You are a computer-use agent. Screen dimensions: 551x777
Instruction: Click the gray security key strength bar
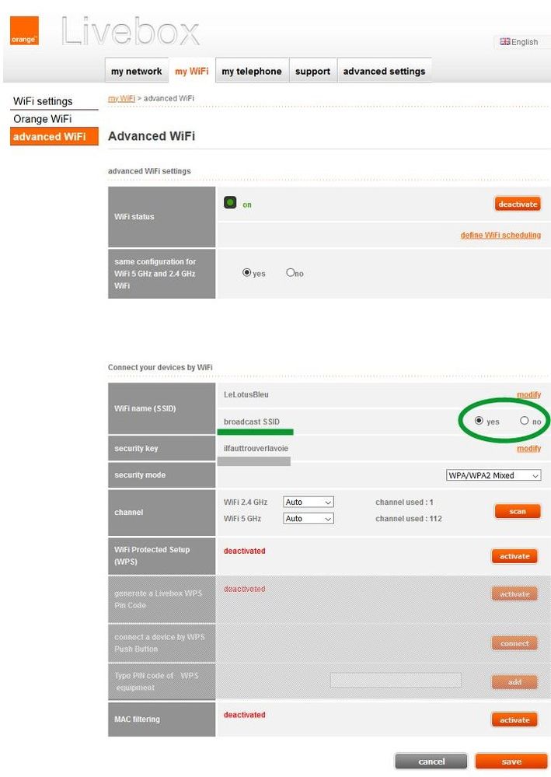(x=254, y=461)
